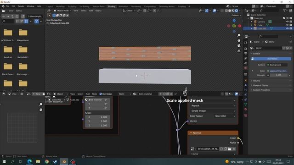This screenshot has width=294, height=165.
Task: Click the Scale X 1.000 field
Action: tap(97, 117)
